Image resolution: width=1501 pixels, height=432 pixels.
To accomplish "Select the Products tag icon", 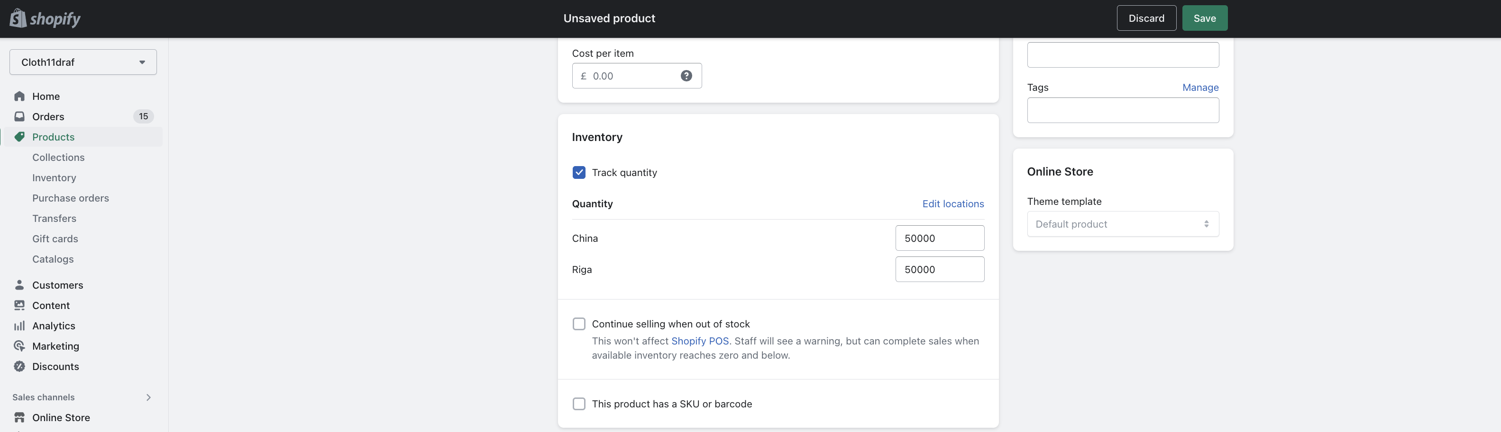I will [19, 137].
